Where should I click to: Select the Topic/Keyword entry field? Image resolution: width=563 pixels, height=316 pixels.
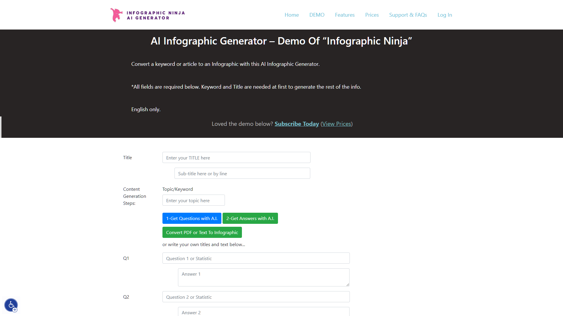tap(193, 200)
